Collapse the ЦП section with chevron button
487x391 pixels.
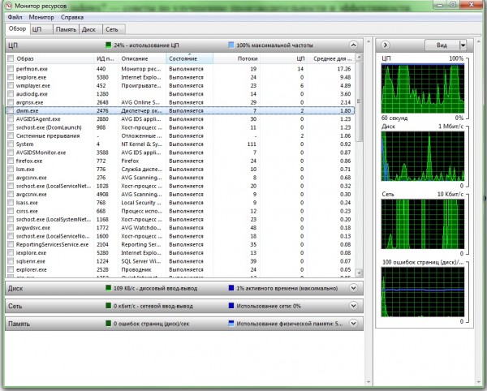[353, 45]
